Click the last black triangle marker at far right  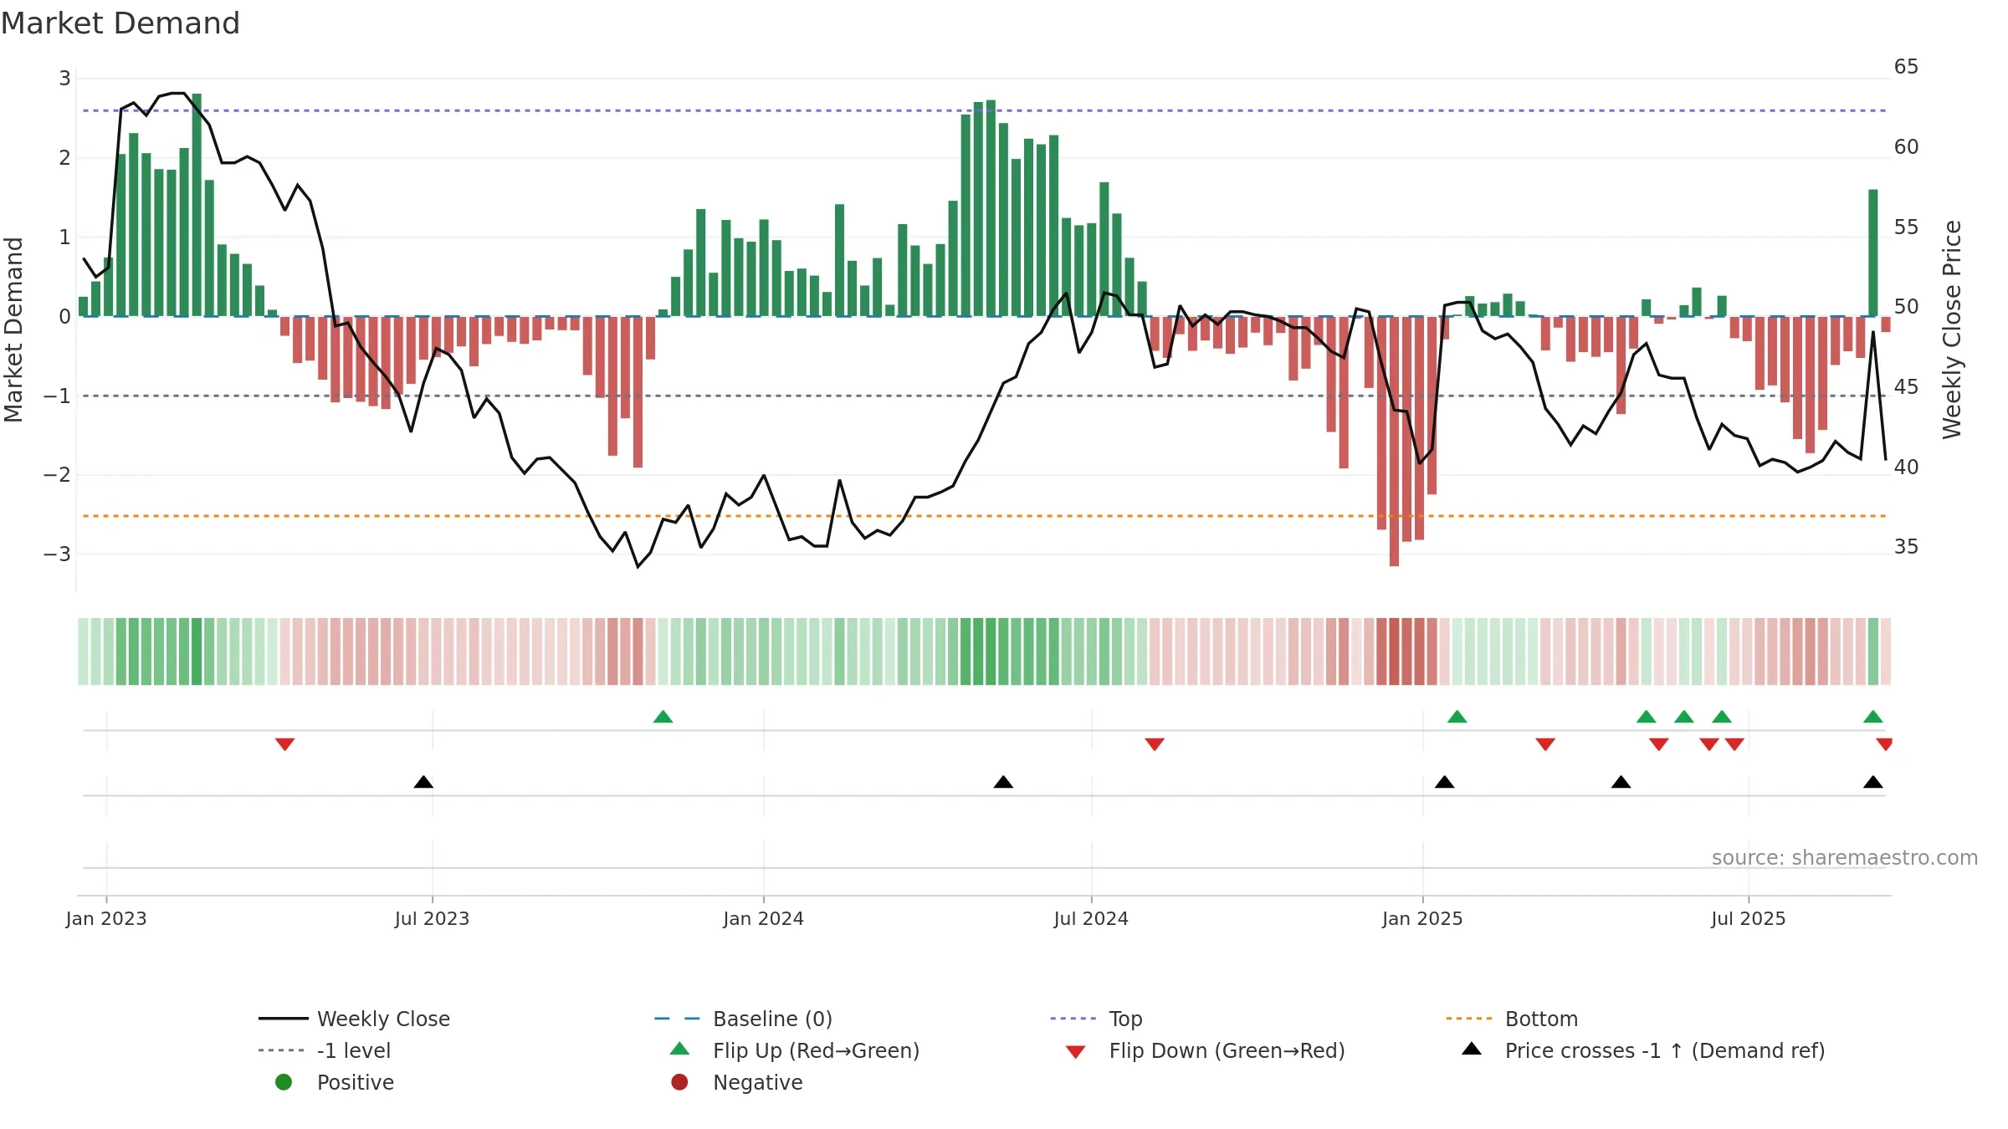(1873, 782)
